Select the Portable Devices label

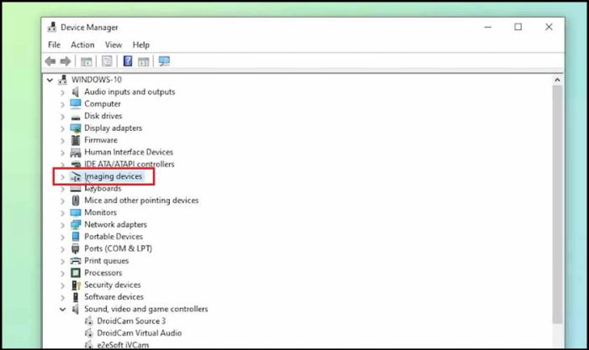(x=114, y=237)
